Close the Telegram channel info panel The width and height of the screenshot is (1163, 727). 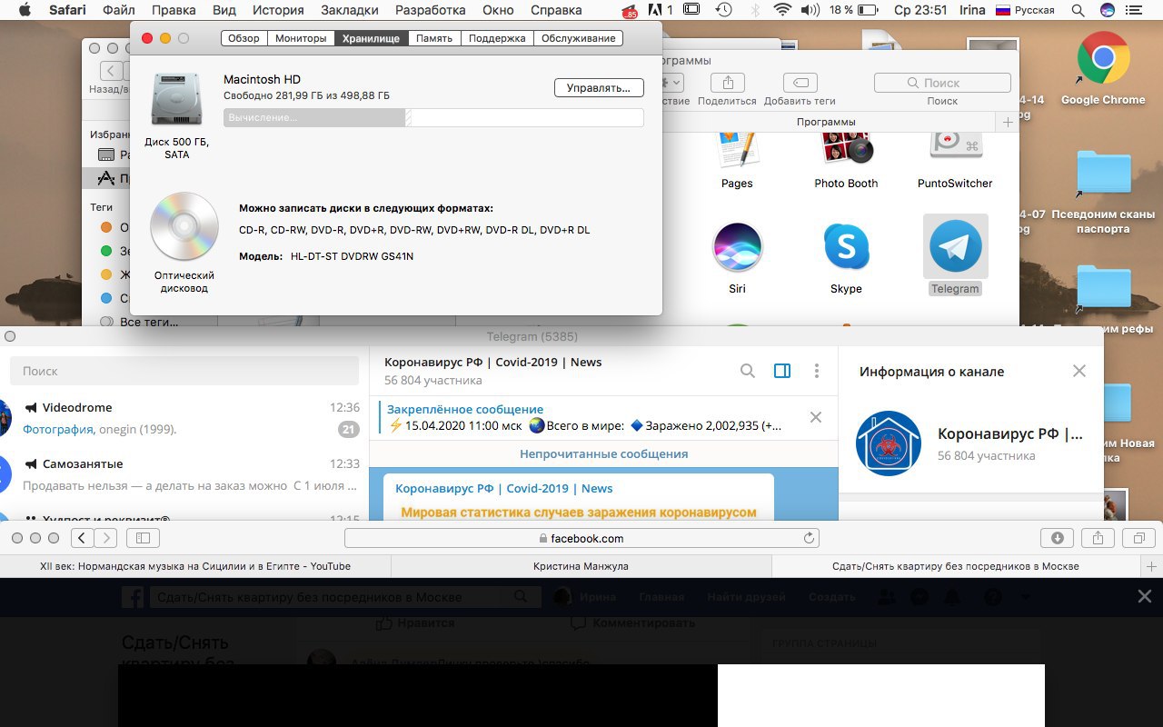point(1079,371)
